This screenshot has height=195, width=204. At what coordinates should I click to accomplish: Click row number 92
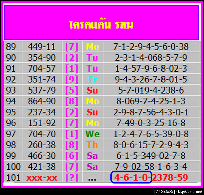tap(11, 79)
